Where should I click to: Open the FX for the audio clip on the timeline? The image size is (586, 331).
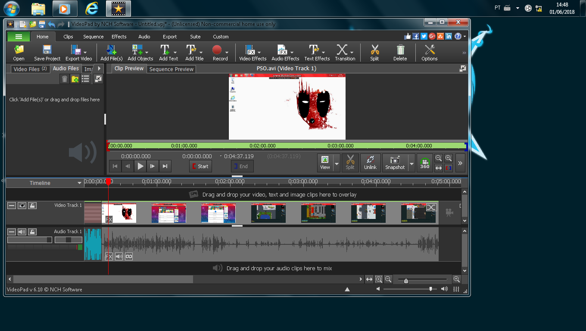point(109,256)
